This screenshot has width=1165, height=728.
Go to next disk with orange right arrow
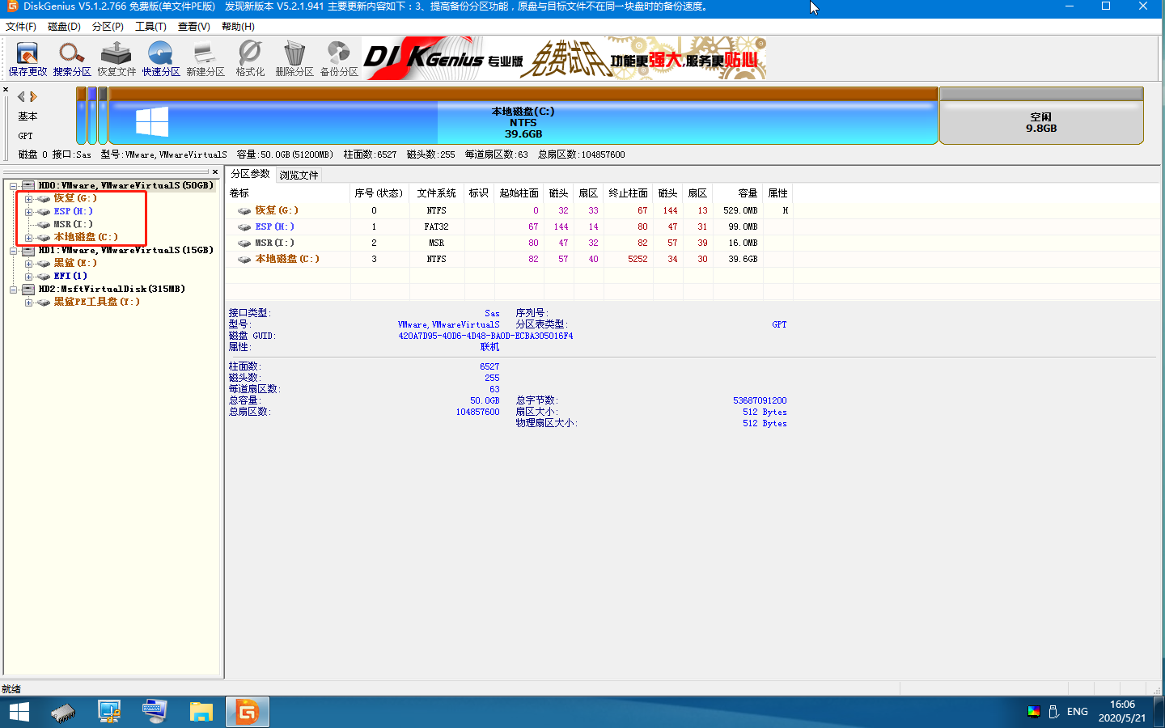tap(33, 96)
